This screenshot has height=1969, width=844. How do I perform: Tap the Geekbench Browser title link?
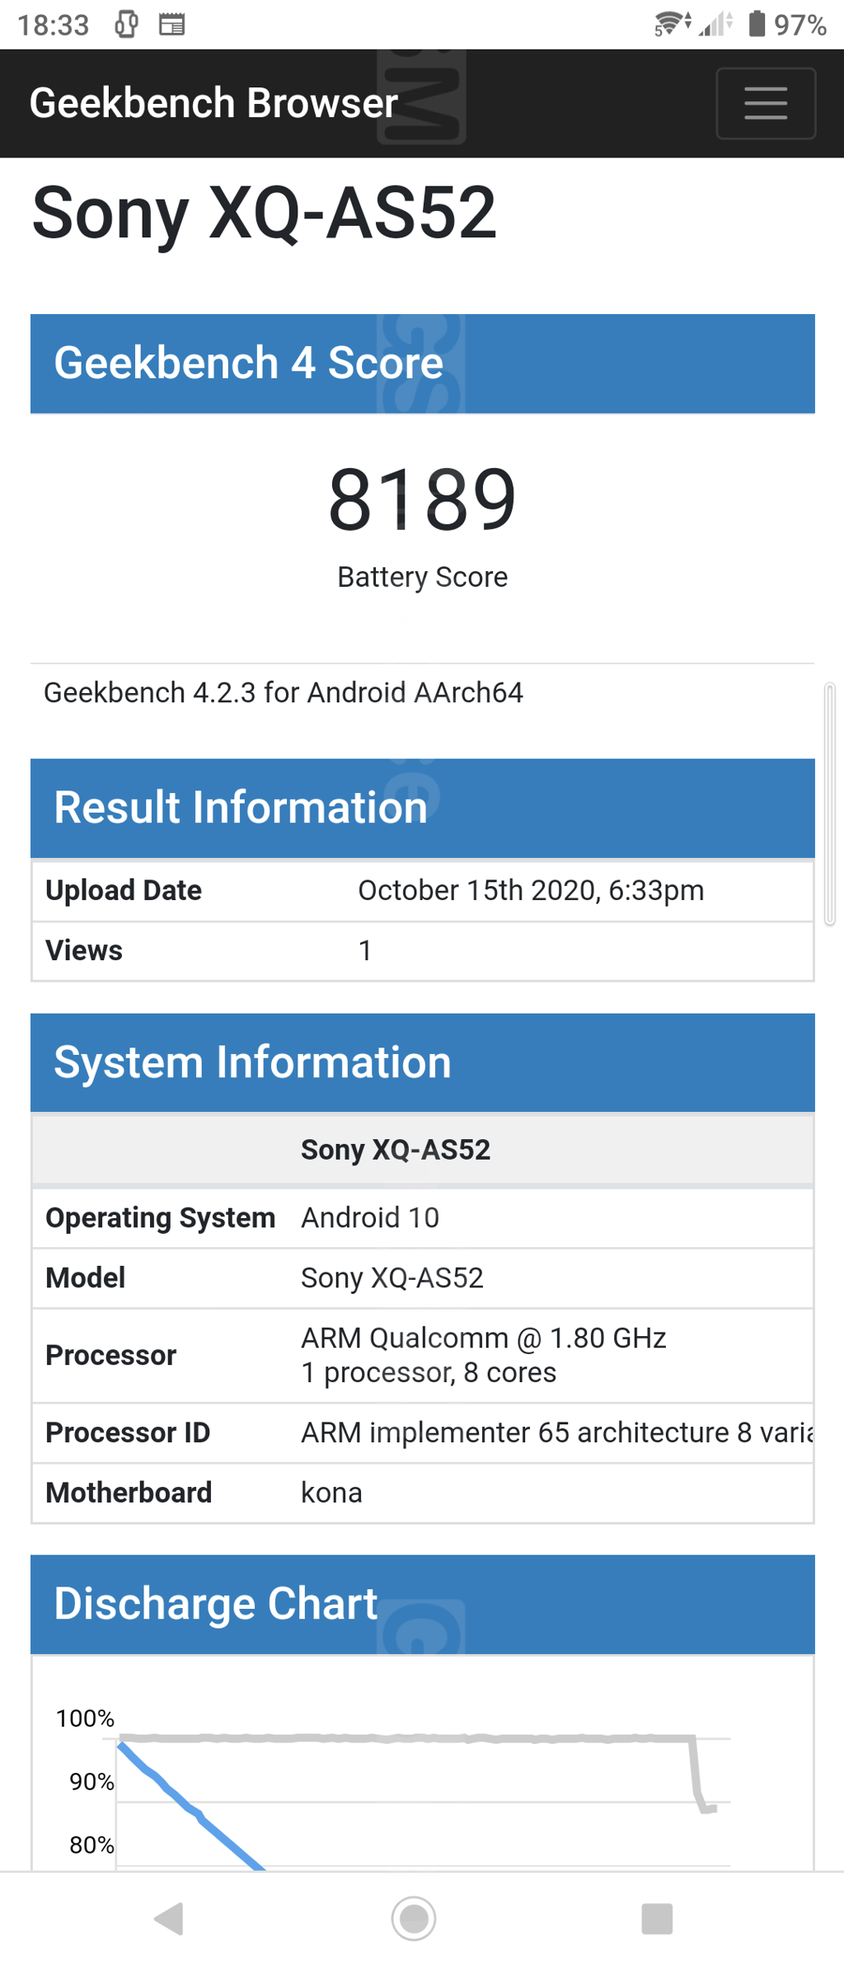[213, 103]
